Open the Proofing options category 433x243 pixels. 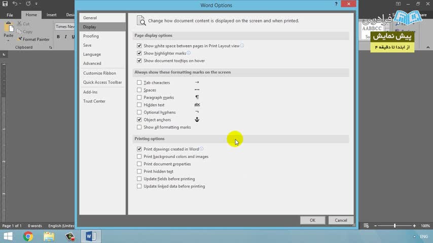click(x=102, y=36)
